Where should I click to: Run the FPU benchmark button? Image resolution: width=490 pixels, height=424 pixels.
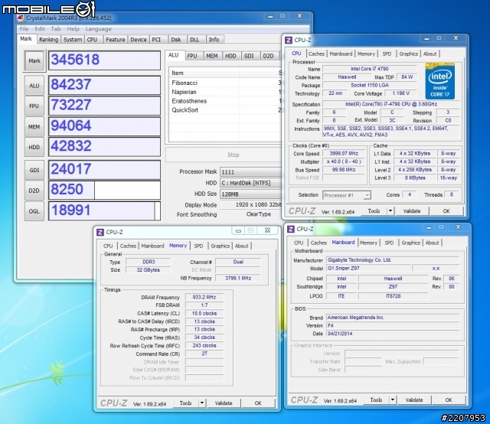[34, 106]
